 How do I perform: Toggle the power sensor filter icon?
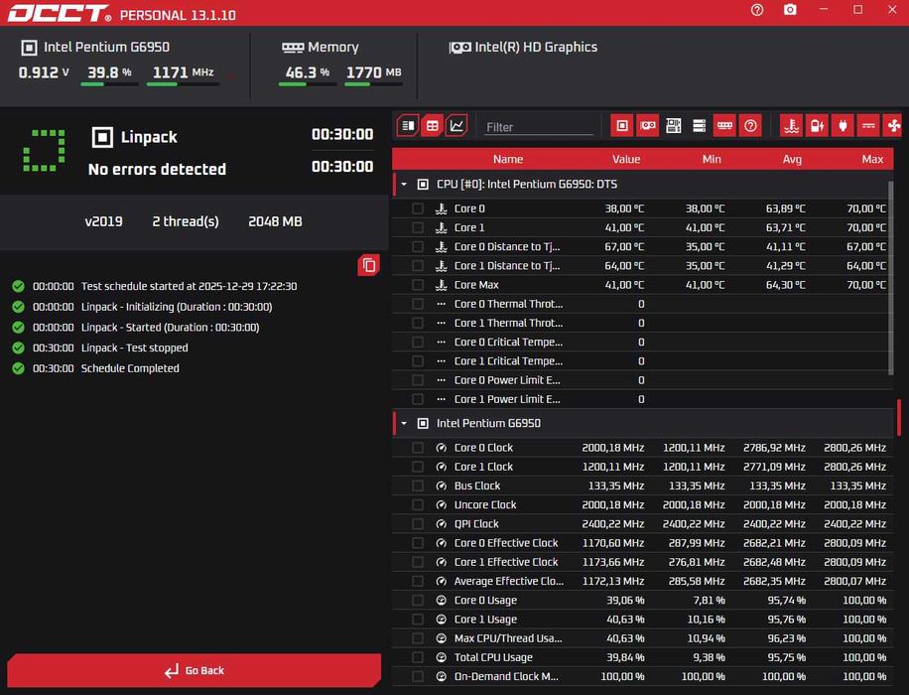click(x=843, y=125)
